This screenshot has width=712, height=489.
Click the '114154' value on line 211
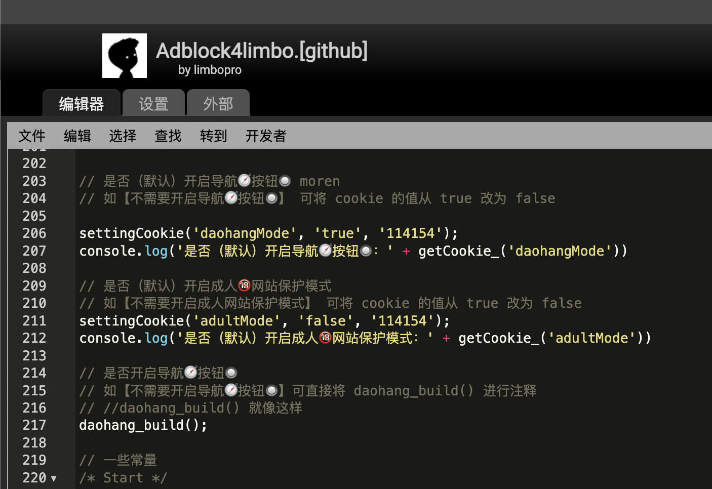point(403,321)
